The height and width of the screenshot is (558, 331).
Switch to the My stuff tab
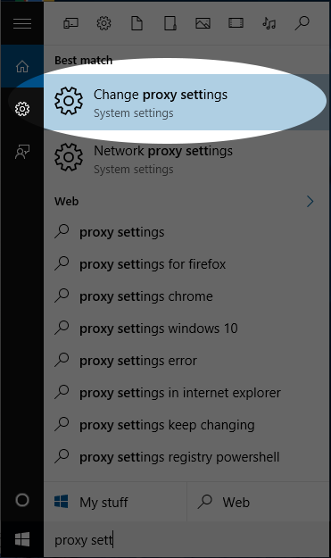(115, 502)
